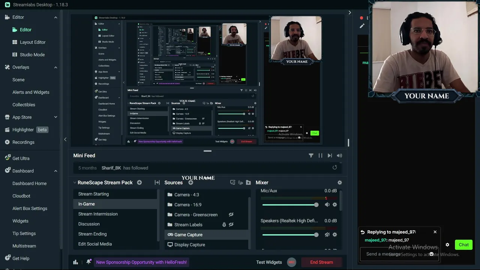
Task: Select the In-Game scene
Action: (115, 204)
